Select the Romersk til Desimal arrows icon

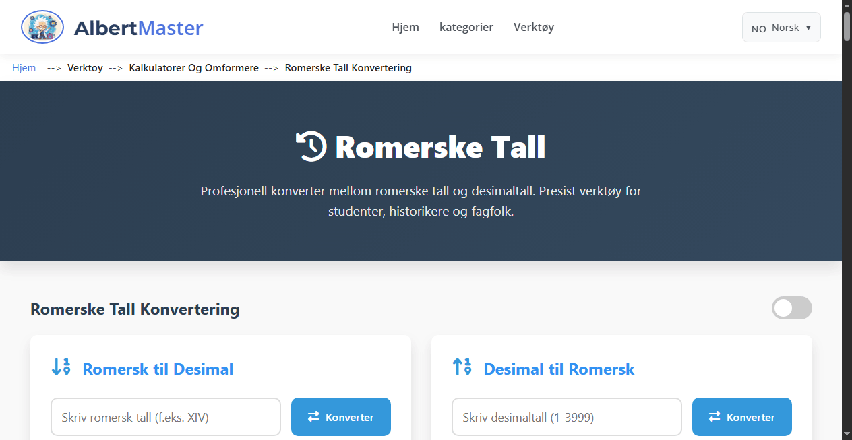(61, 367)
